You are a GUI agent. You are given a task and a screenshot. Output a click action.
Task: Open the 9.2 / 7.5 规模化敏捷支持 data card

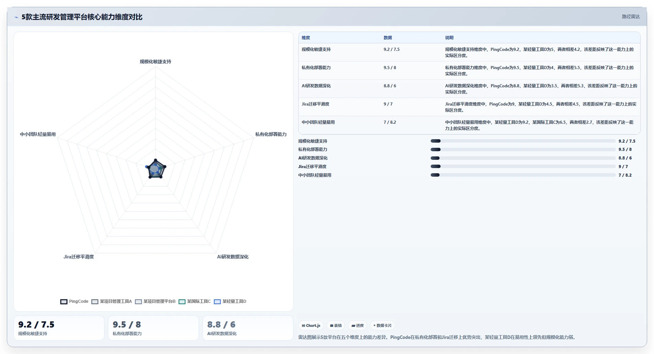(x=59, y=328)
